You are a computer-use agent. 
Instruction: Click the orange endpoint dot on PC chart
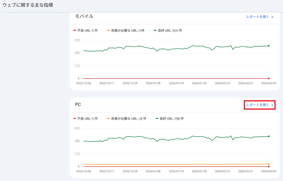tap(269, 164)
